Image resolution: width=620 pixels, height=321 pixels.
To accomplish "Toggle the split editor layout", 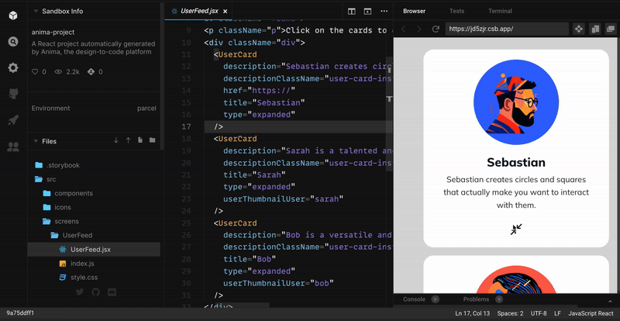I will (x=351, y=12).
